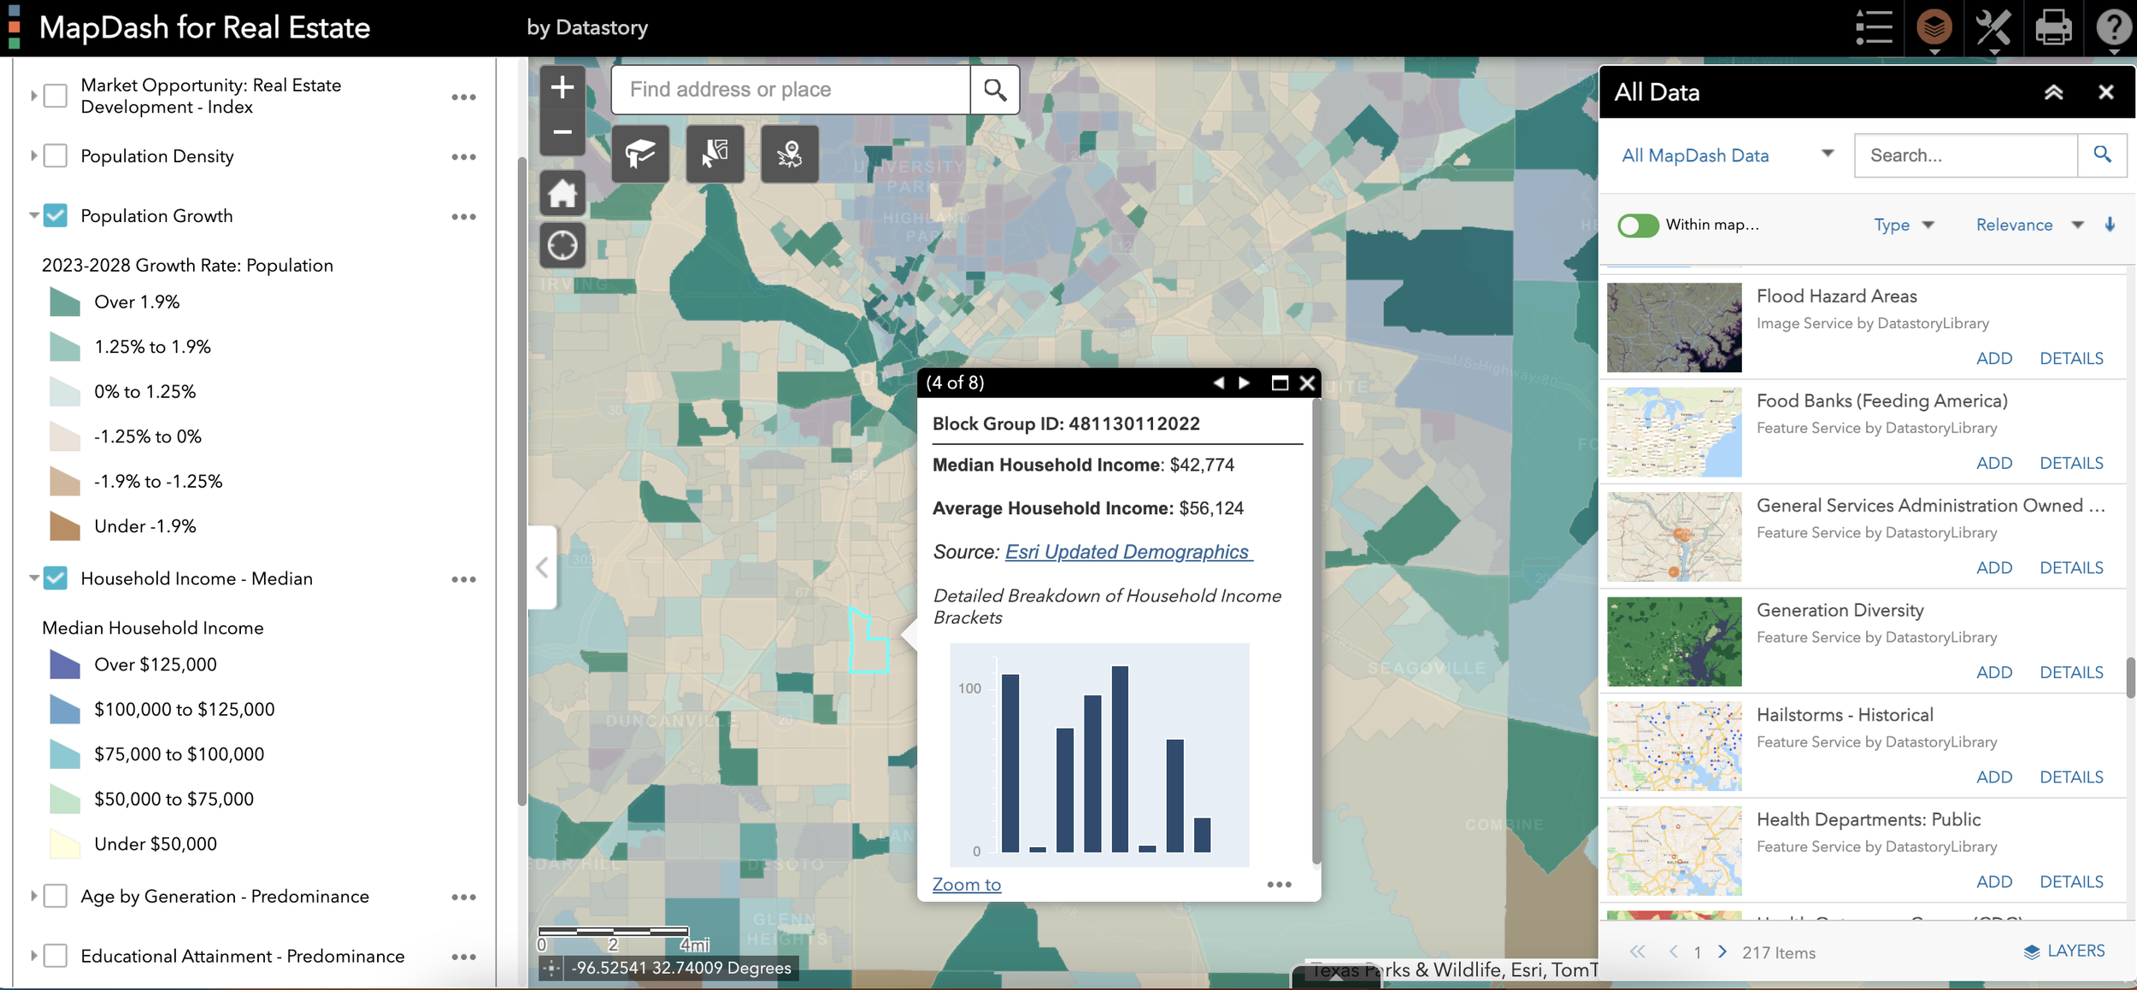Click the tools wrench icon in the header
The height and width of the screenshot is (990, 2137).
1994,26
